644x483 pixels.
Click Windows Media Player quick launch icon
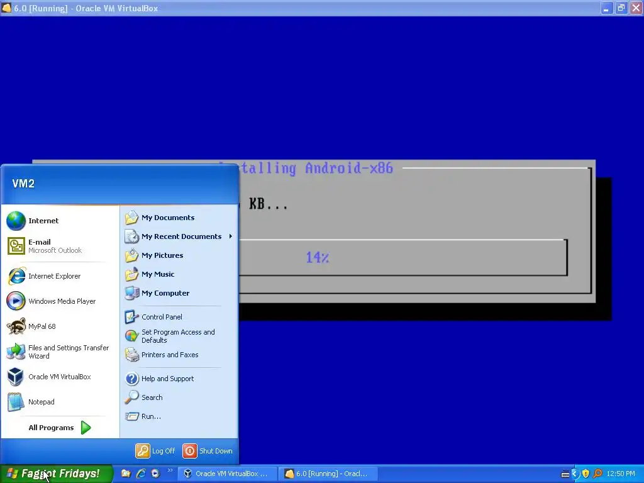pyautogui.click(x=155, y=474)
